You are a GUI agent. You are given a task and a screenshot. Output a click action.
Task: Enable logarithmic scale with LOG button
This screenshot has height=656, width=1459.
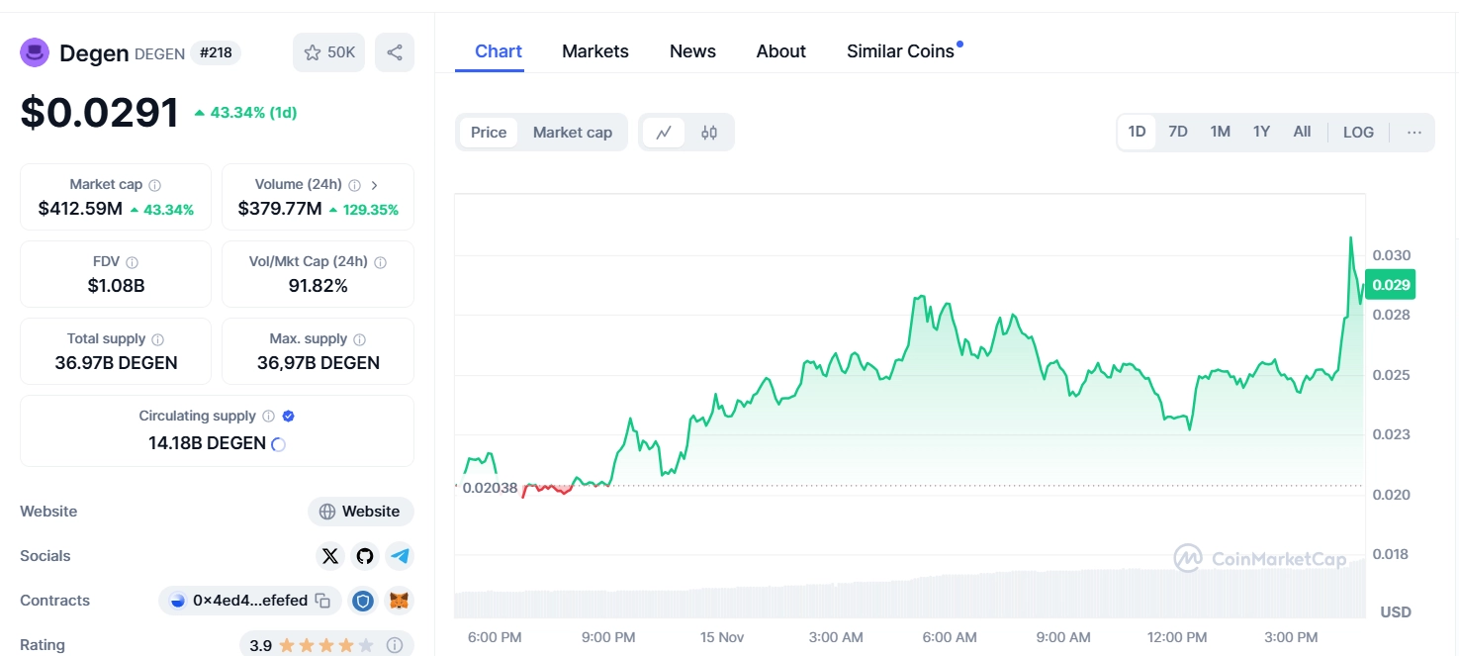(1357, 132)
